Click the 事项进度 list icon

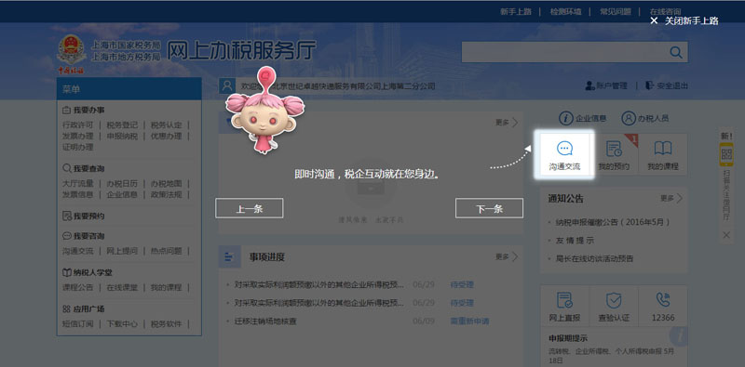pyautogui.click(x=229, y=257)
